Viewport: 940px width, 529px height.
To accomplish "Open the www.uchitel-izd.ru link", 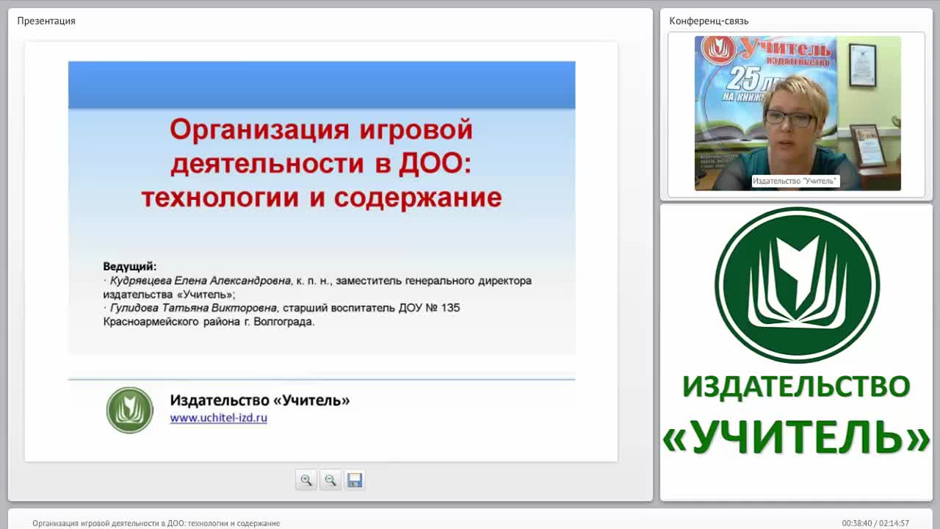I will 218,418.
